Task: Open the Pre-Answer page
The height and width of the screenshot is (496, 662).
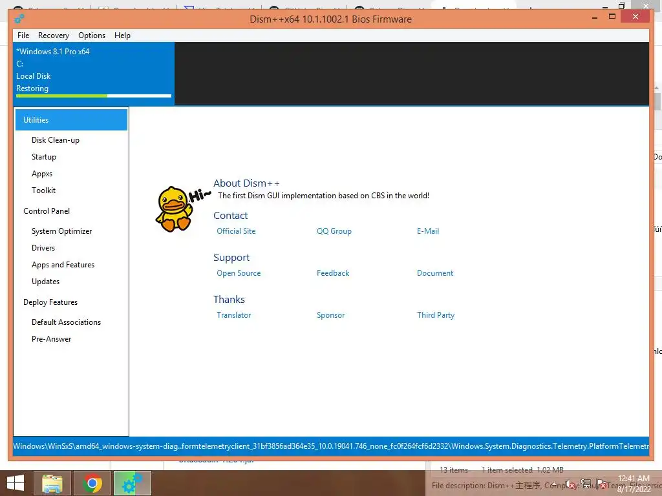Action: (51, 339)
